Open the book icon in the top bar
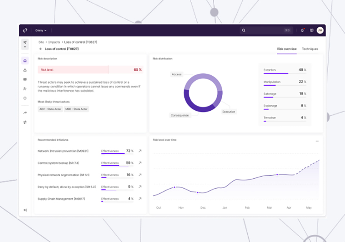345x242 pixels. (312, 30)
